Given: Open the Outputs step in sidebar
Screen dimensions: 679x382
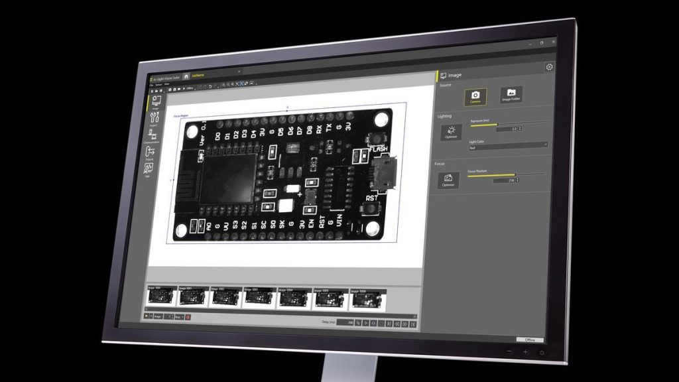Looking at the screenshot, I should [150, 153].
